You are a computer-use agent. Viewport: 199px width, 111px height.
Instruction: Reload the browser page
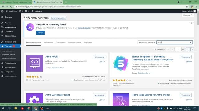point(11,7)
